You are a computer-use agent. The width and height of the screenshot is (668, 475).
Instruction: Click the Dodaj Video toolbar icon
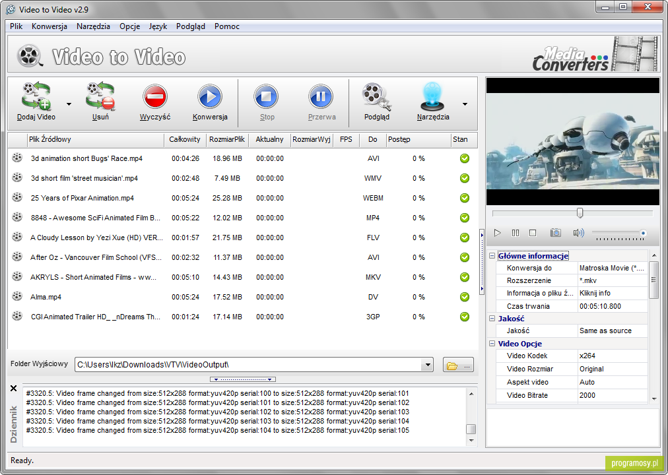click(x=36, y=96)
